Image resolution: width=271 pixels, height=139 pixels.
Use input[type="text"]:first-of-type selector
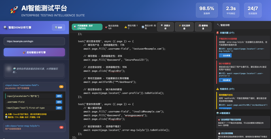pos(59,108)
